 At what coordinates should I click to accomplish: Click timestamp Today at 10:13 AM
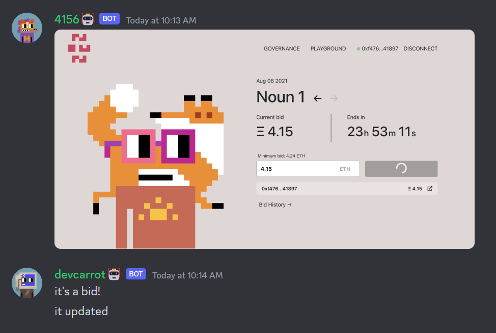point(161,20)
